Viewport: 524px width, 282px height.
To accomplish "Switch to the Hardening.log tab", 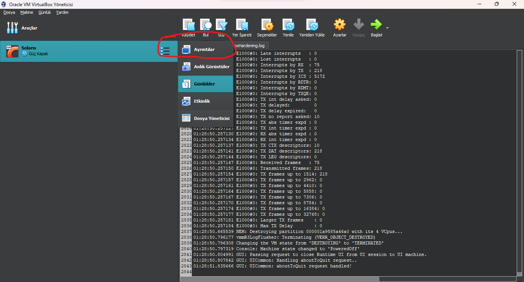I will point(249,46).
